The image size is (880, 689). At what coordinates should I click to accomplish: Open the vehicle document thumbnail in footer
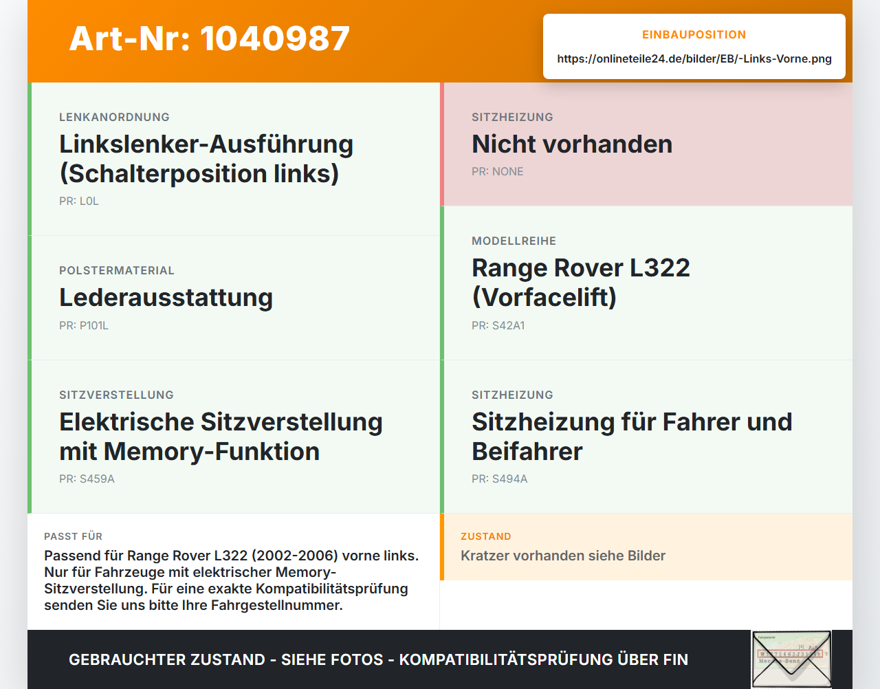pyautogui.click(x=791, y=659)
